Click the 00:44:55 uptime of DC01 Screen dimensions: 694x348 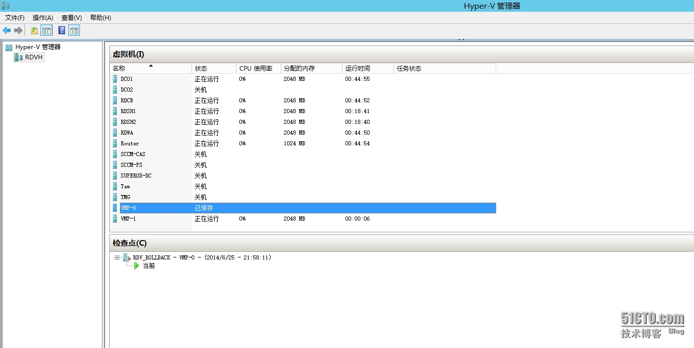pyautogui.click(x=357, y=79)
